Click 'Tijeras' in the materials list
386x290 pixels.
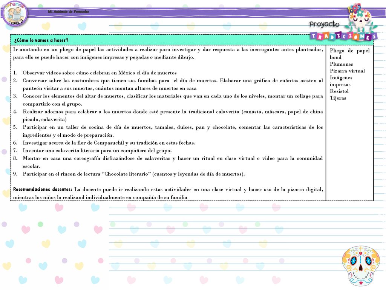[338, 98]
